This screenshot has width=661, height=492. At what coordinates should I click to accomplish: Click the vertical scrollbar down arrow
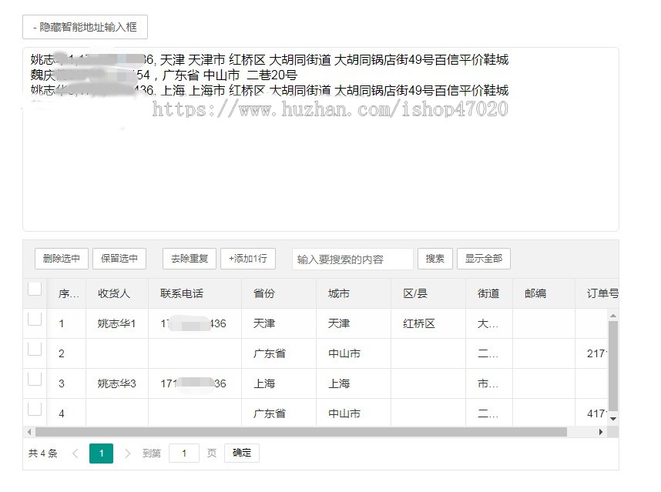tap(613, 419)
